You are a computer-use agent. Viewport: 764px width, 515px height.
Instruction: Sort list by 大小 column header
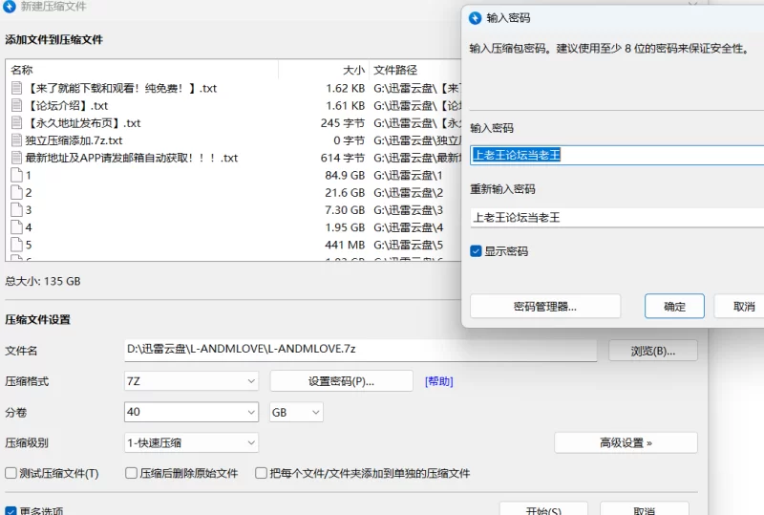323,70
